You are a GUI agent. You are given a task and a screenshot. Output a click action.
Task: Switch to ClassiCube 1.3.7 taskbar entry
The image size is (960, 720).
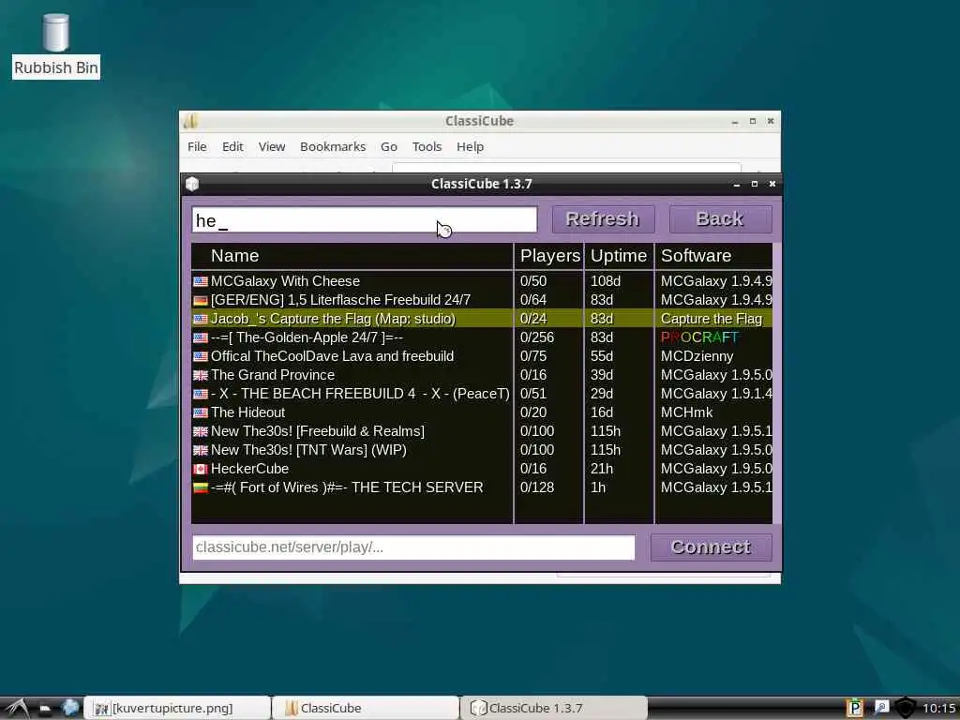click(x=553, y=709)
